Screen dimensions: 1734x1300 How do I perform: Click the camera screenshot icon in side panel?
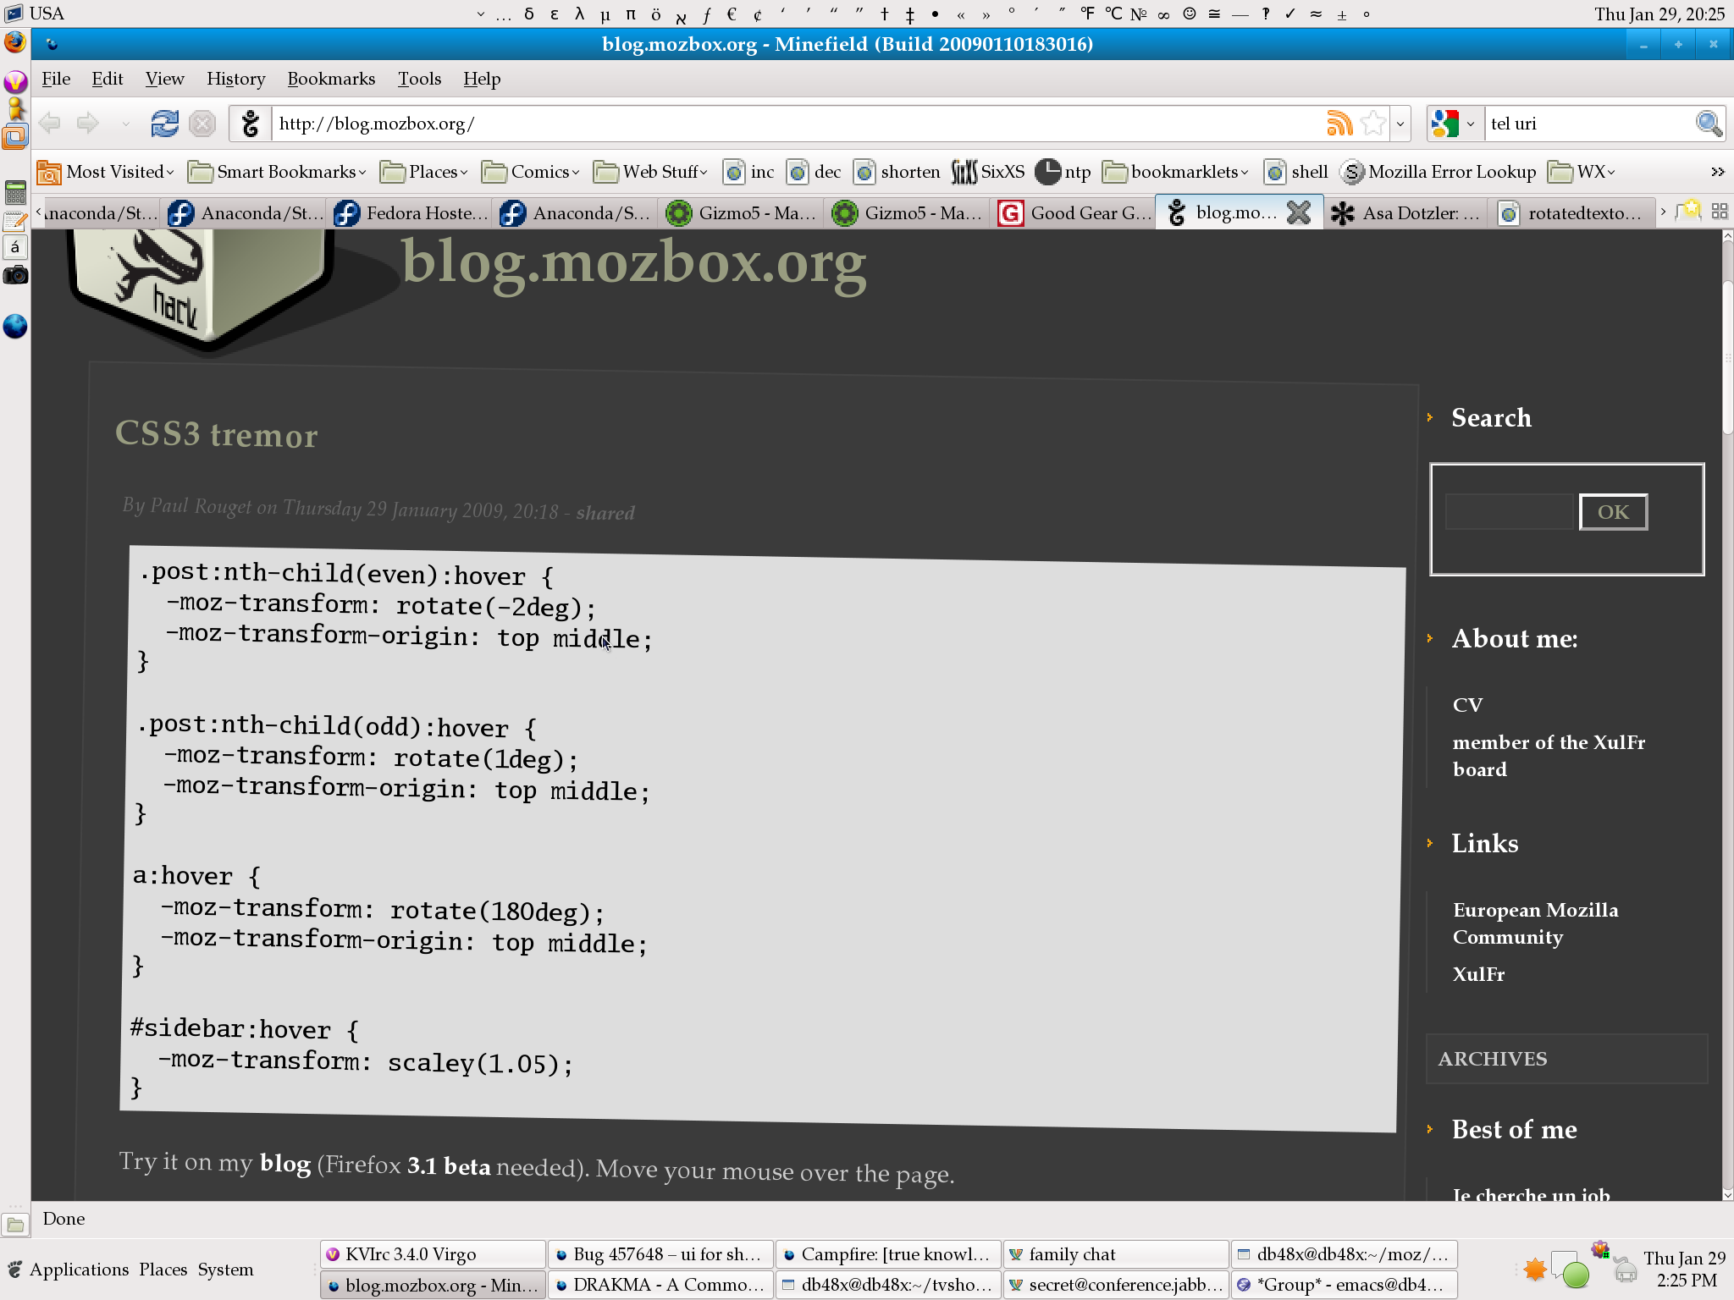15,275
